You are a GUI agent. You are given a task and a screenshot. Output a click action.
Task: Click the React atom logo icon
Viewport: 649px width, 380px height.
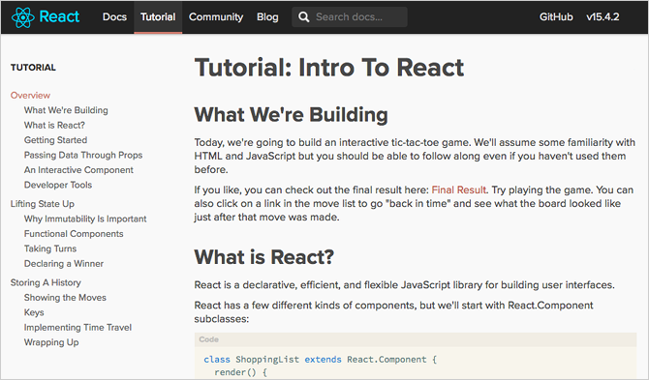tap(23, 17)
